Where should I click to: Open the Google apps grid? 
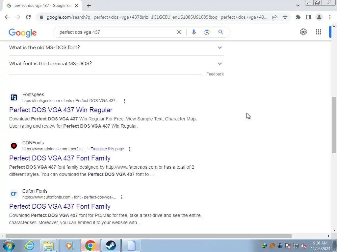[319, 32]
